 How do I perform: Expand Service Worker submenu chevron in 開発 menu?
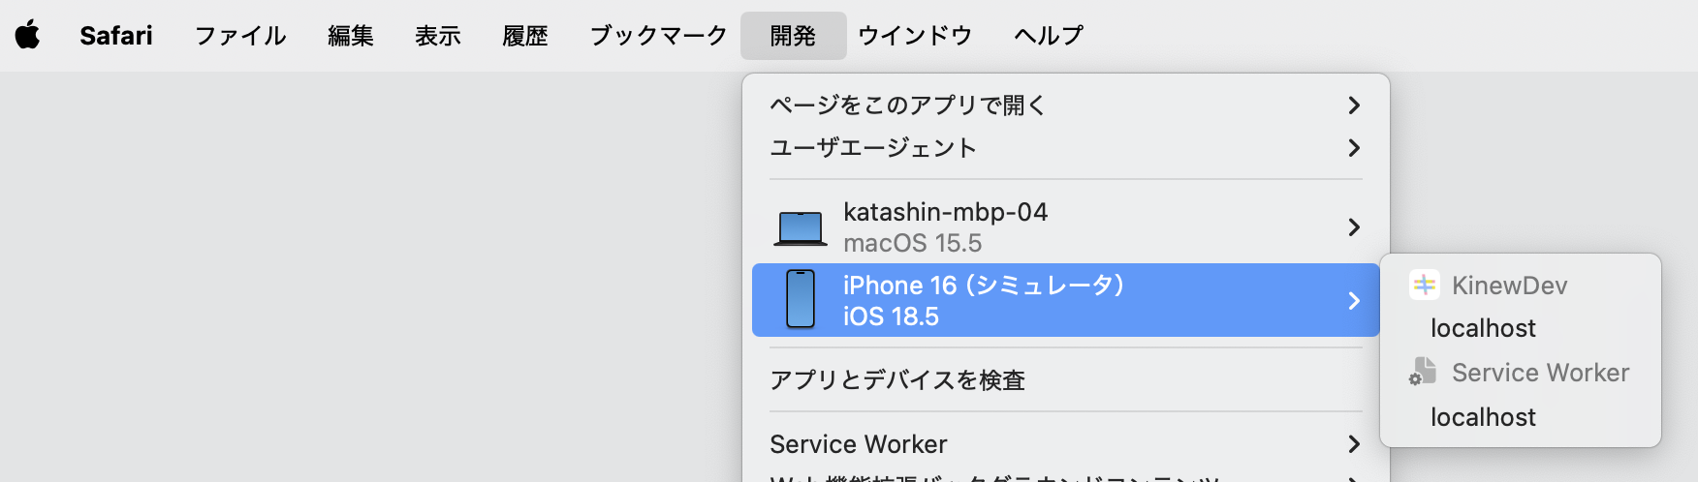click(x=1354, y=443)
